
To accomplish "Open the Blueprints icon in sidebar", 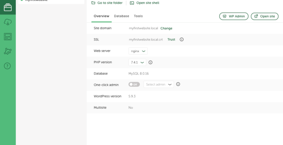I will [8, 37].
